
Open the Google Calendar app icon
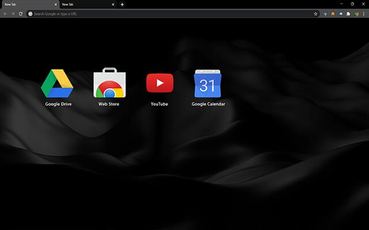(208, 83)
